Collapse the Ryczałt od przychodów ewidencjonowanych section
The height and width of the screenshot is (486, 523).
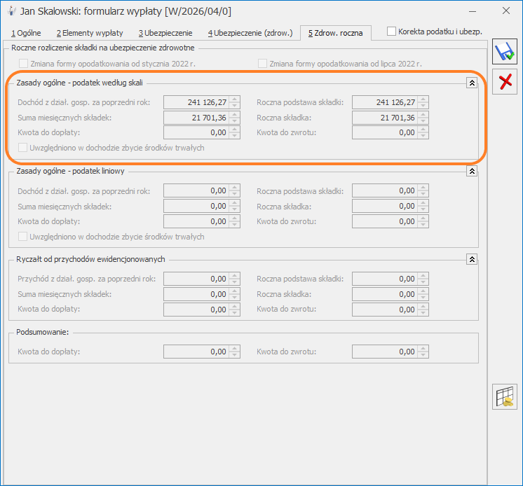coord(472,259)
